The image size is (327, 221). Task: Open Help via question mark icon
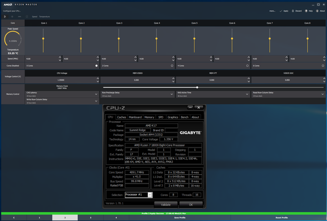click(306, 11)
